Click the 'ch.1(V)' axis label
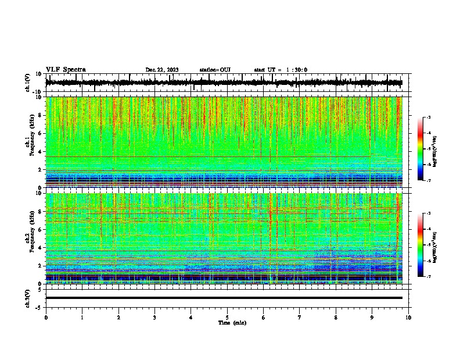Screen dimensions: 460x356 click(x=28, y=83)
